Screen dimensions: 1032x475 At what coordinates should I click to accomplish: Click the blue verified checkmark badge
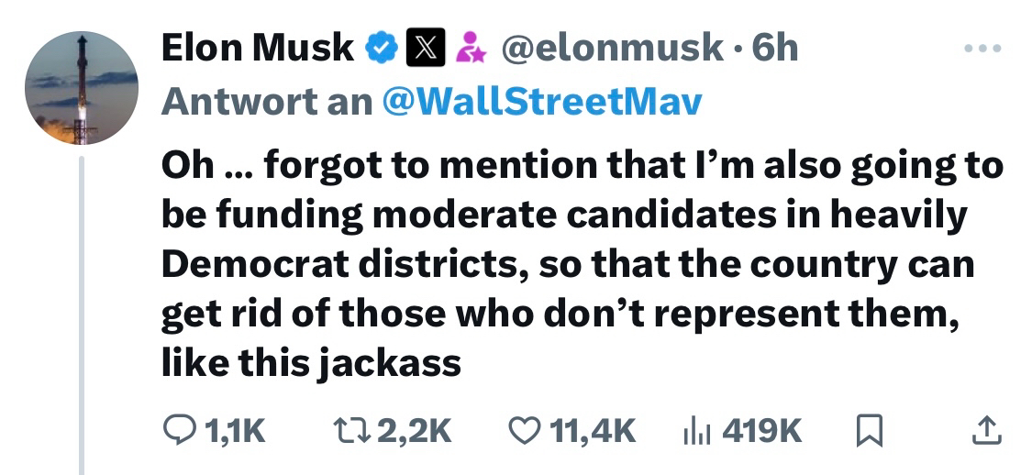tap(382, 48)
